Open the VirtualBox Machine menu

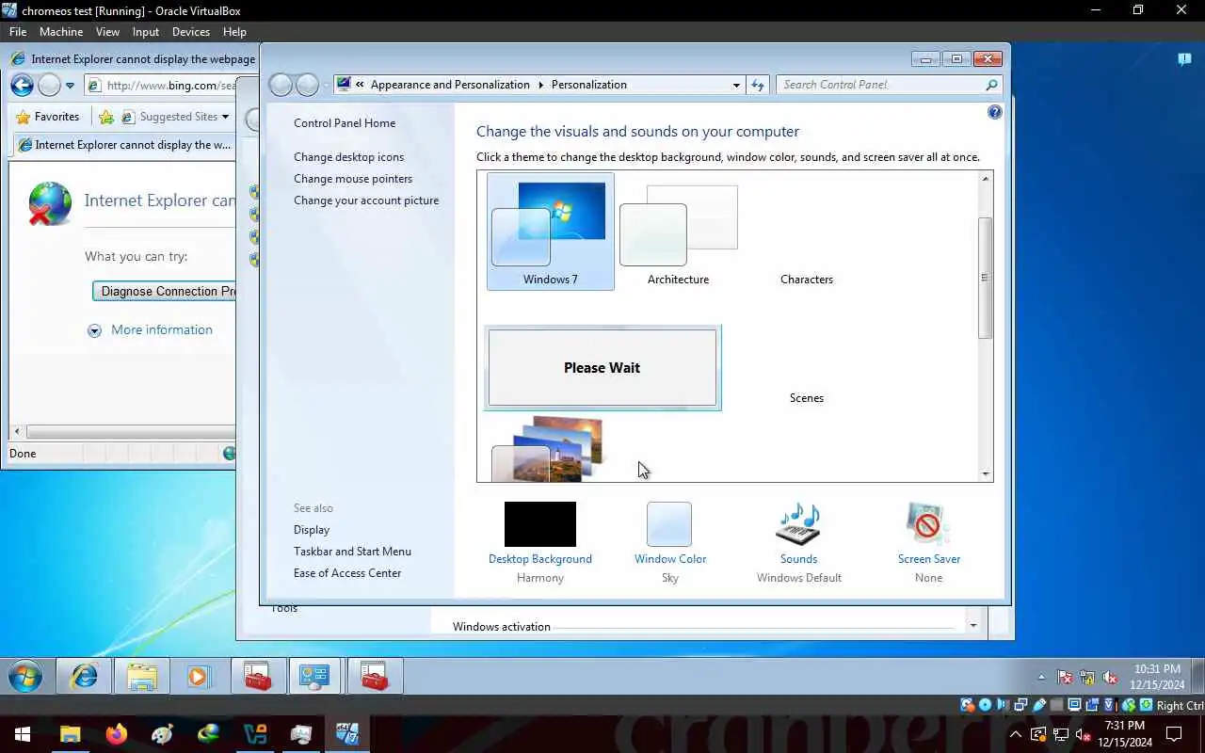tap(60, 31)
